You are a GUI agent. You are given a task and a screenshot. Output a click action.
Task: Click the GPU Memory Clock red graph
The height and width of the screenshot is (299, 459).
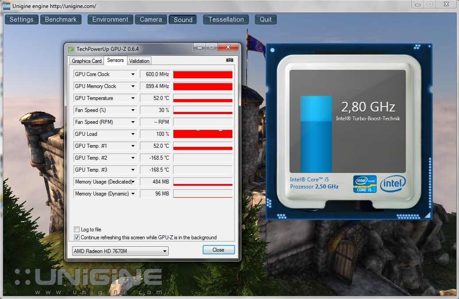coord(203,86)
